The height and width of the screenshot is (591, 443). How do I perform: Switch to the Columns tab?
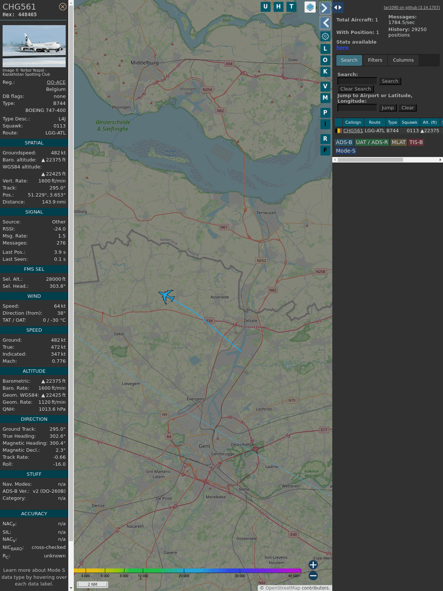403,60
